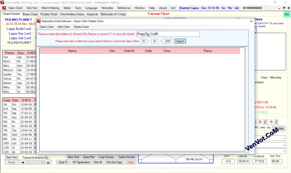Advance transit using the double-right arrow
This screenshot has width=291, height=173.
pos(48,162)
